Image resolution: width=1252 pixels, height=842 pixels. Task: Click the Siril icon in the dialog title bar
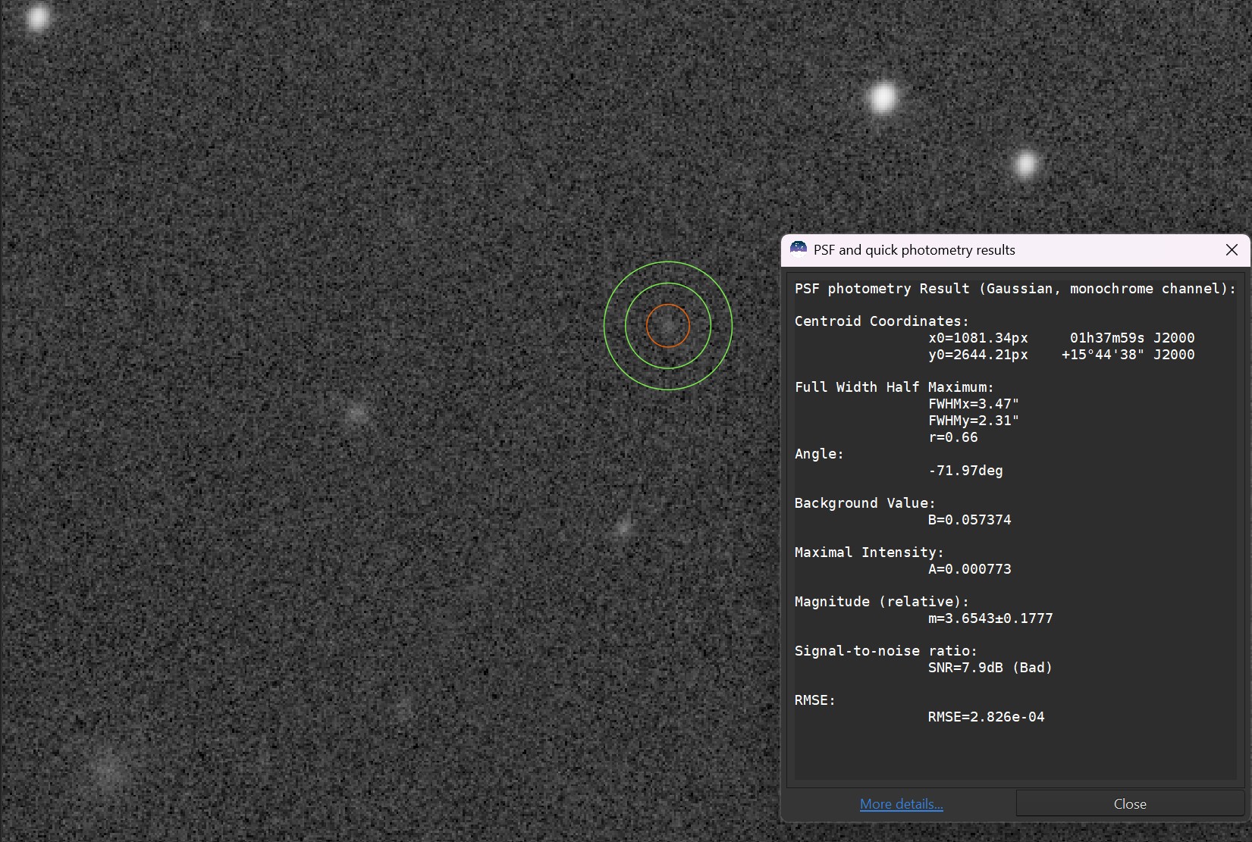pyautogui.click(x=798, y=249)
